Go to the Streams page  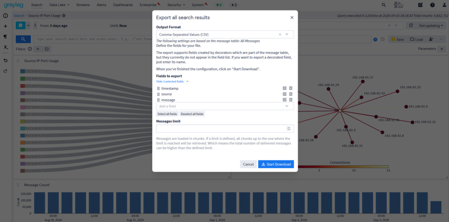[83, 5]
